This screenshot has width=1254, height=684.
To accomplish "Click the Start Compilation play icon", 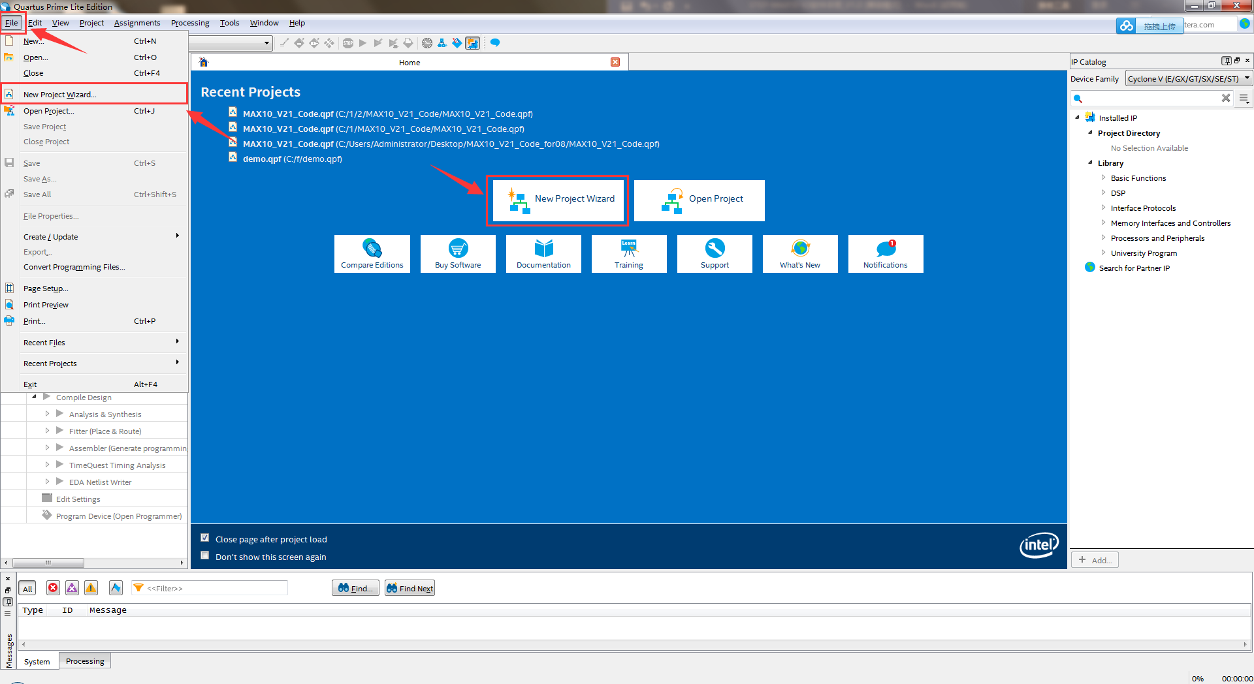I will (362, 43).
